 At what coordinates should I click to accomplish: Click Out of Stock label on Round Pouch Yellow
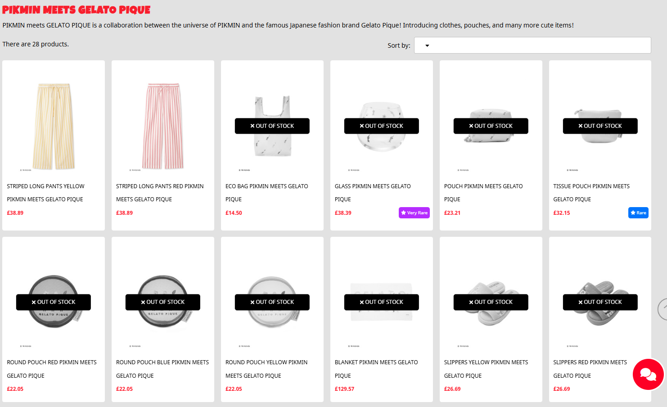(272, 302)
